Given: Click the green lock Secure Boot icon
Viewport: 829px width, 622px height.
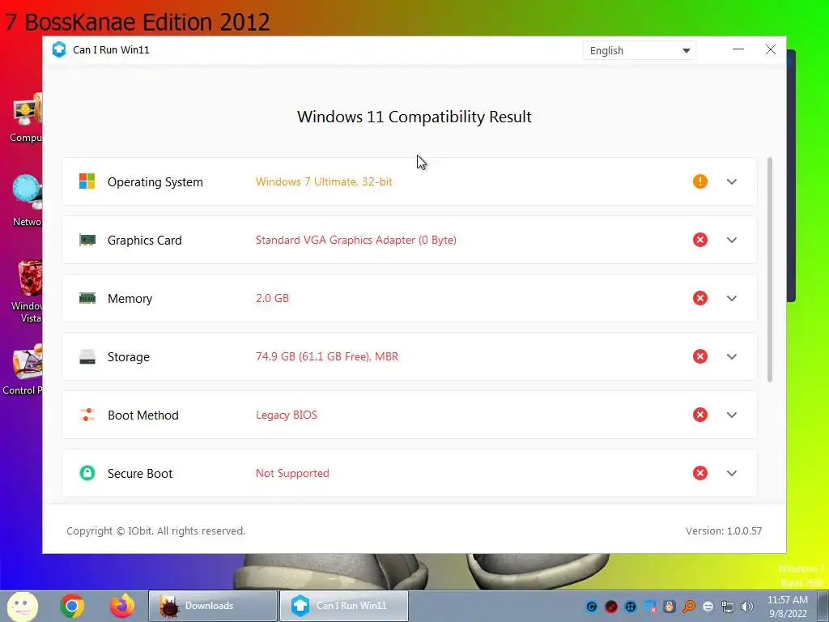Looking at the screenshot, I should pyautogui.click(x=87, y=473).
